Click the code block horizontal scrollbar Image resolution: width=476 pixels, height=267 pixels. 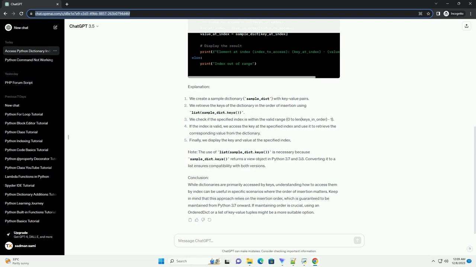[252, 77]
